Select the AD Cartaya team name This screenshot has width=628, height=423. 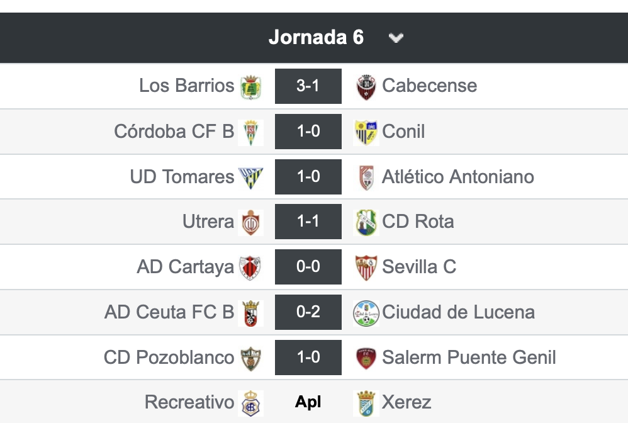coord(186,267)
